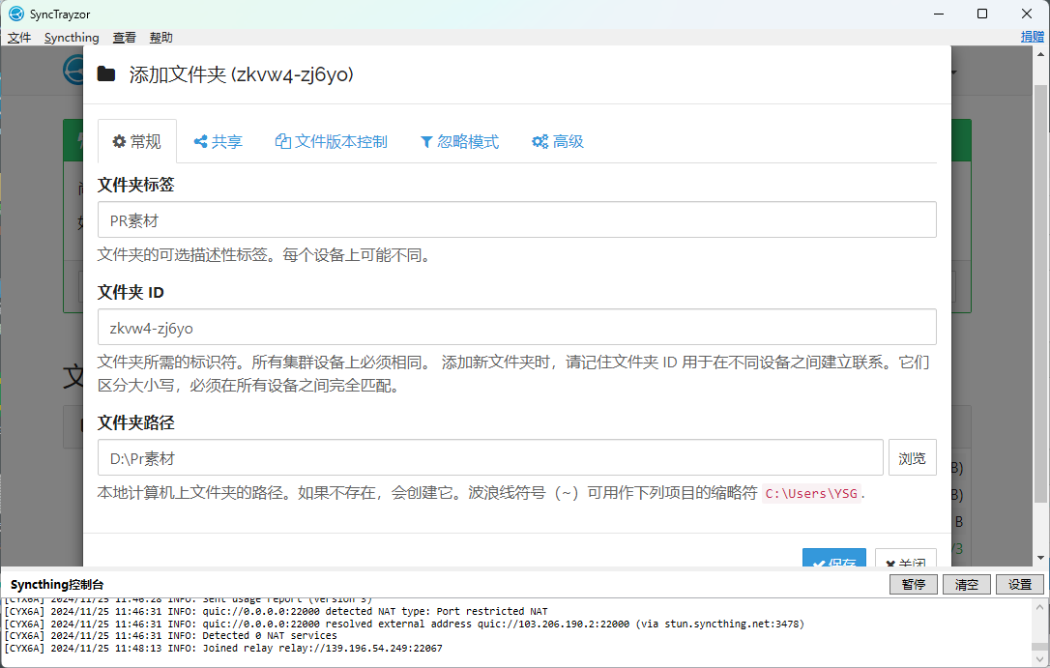The image size is (1050, 668).
Task: Click 设置 in the console bar
Action: [1020, 584]
